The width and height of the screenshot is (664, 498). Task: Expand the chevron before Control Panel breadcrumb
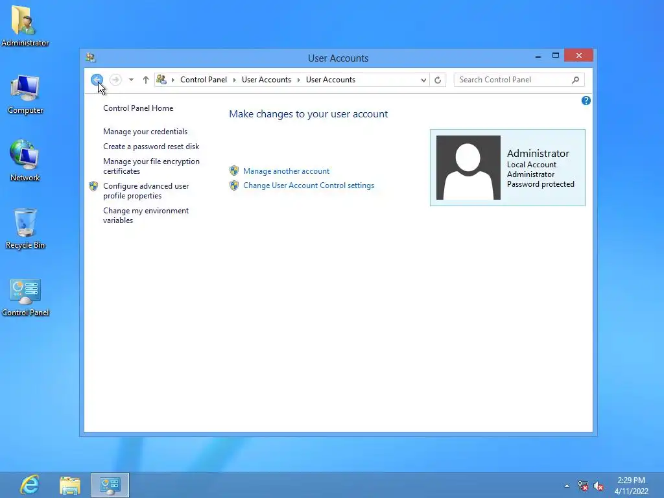coord(172,80)
